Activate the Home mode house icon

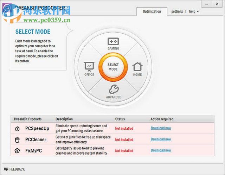point(137,67)
